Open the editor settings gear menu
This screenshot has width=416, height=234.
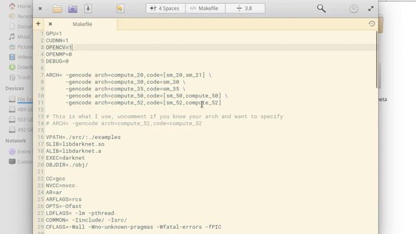[354, 8]
